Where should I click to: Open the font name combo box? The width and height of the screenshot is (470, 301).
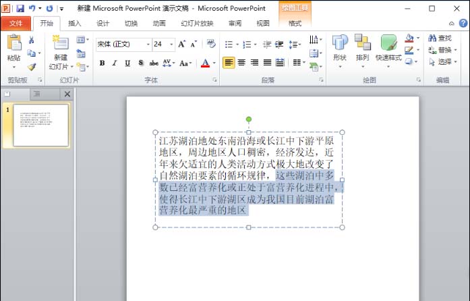124,45
